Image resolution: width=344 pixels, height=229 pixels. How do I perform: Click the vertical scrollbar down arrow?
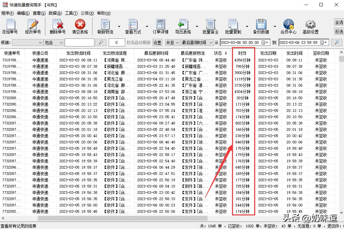tap(341, 212)
